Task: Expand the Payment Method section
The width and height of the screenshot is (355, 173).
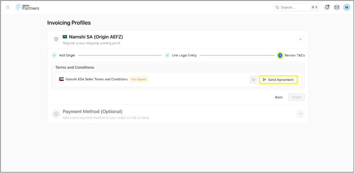Action: [x=300, y=114]
